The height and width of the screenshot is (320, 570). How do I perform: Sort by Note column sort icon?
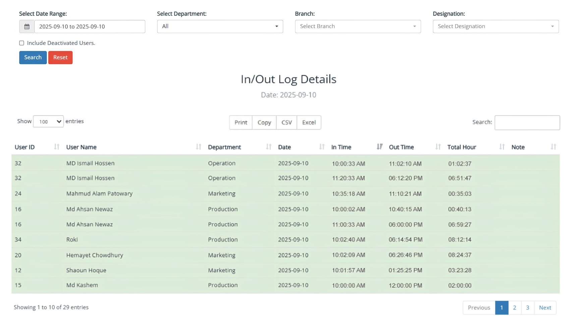[x=553, y=147]
